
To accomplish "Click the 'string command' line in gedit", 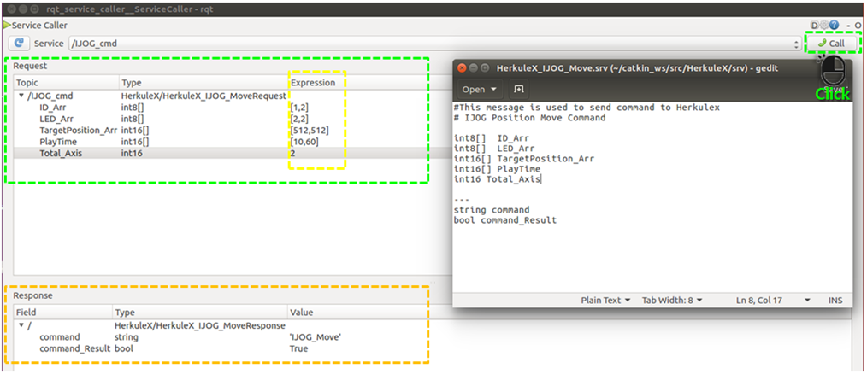I will tap(492, 210).
